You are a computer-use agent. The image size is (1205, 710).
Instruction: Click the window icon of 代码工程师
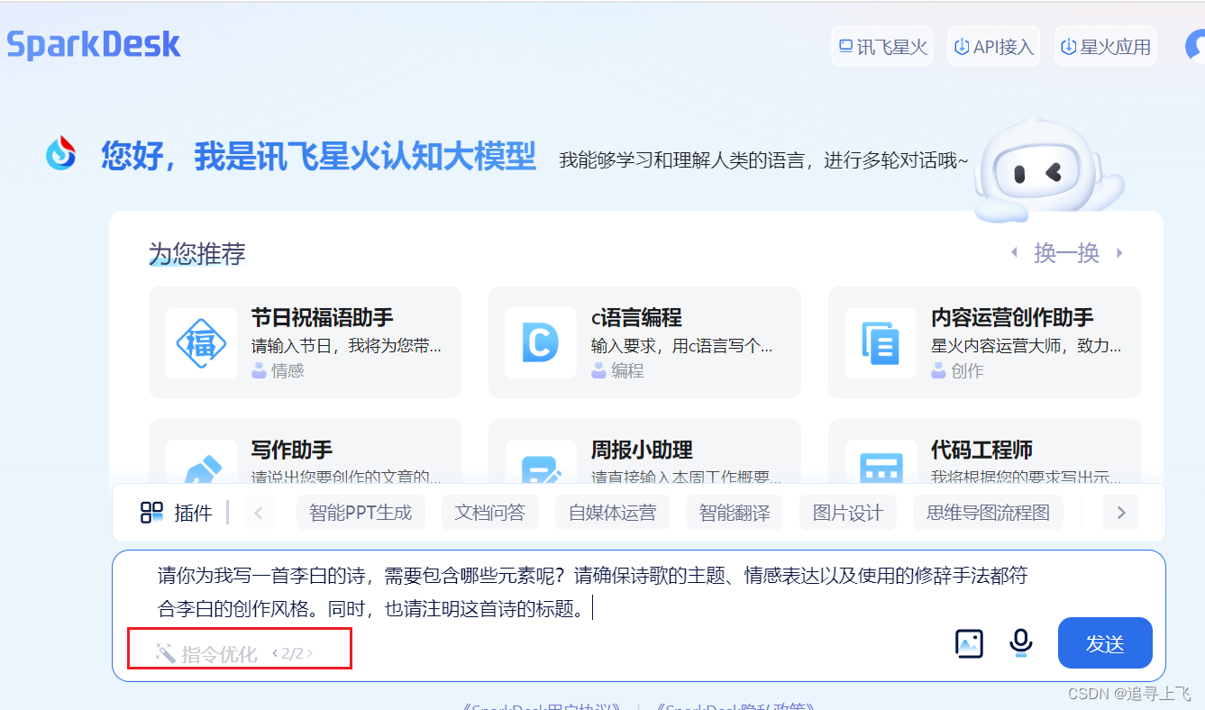881,464
